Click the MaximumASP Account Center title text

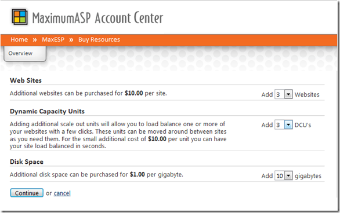click(97, 18)
